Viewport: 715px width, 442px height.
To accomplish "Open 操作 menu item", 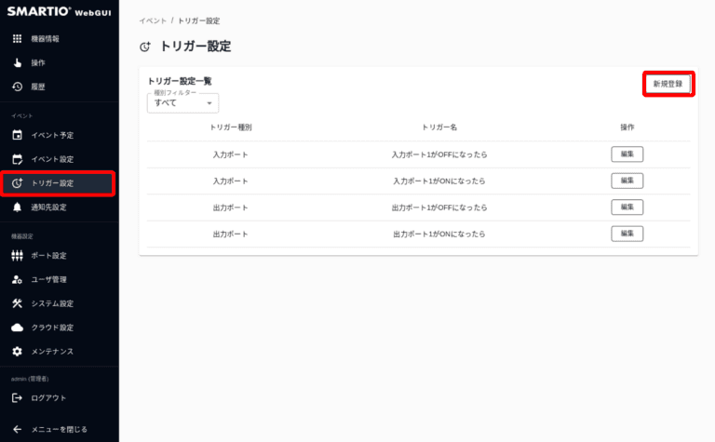I will coord(60,63).
